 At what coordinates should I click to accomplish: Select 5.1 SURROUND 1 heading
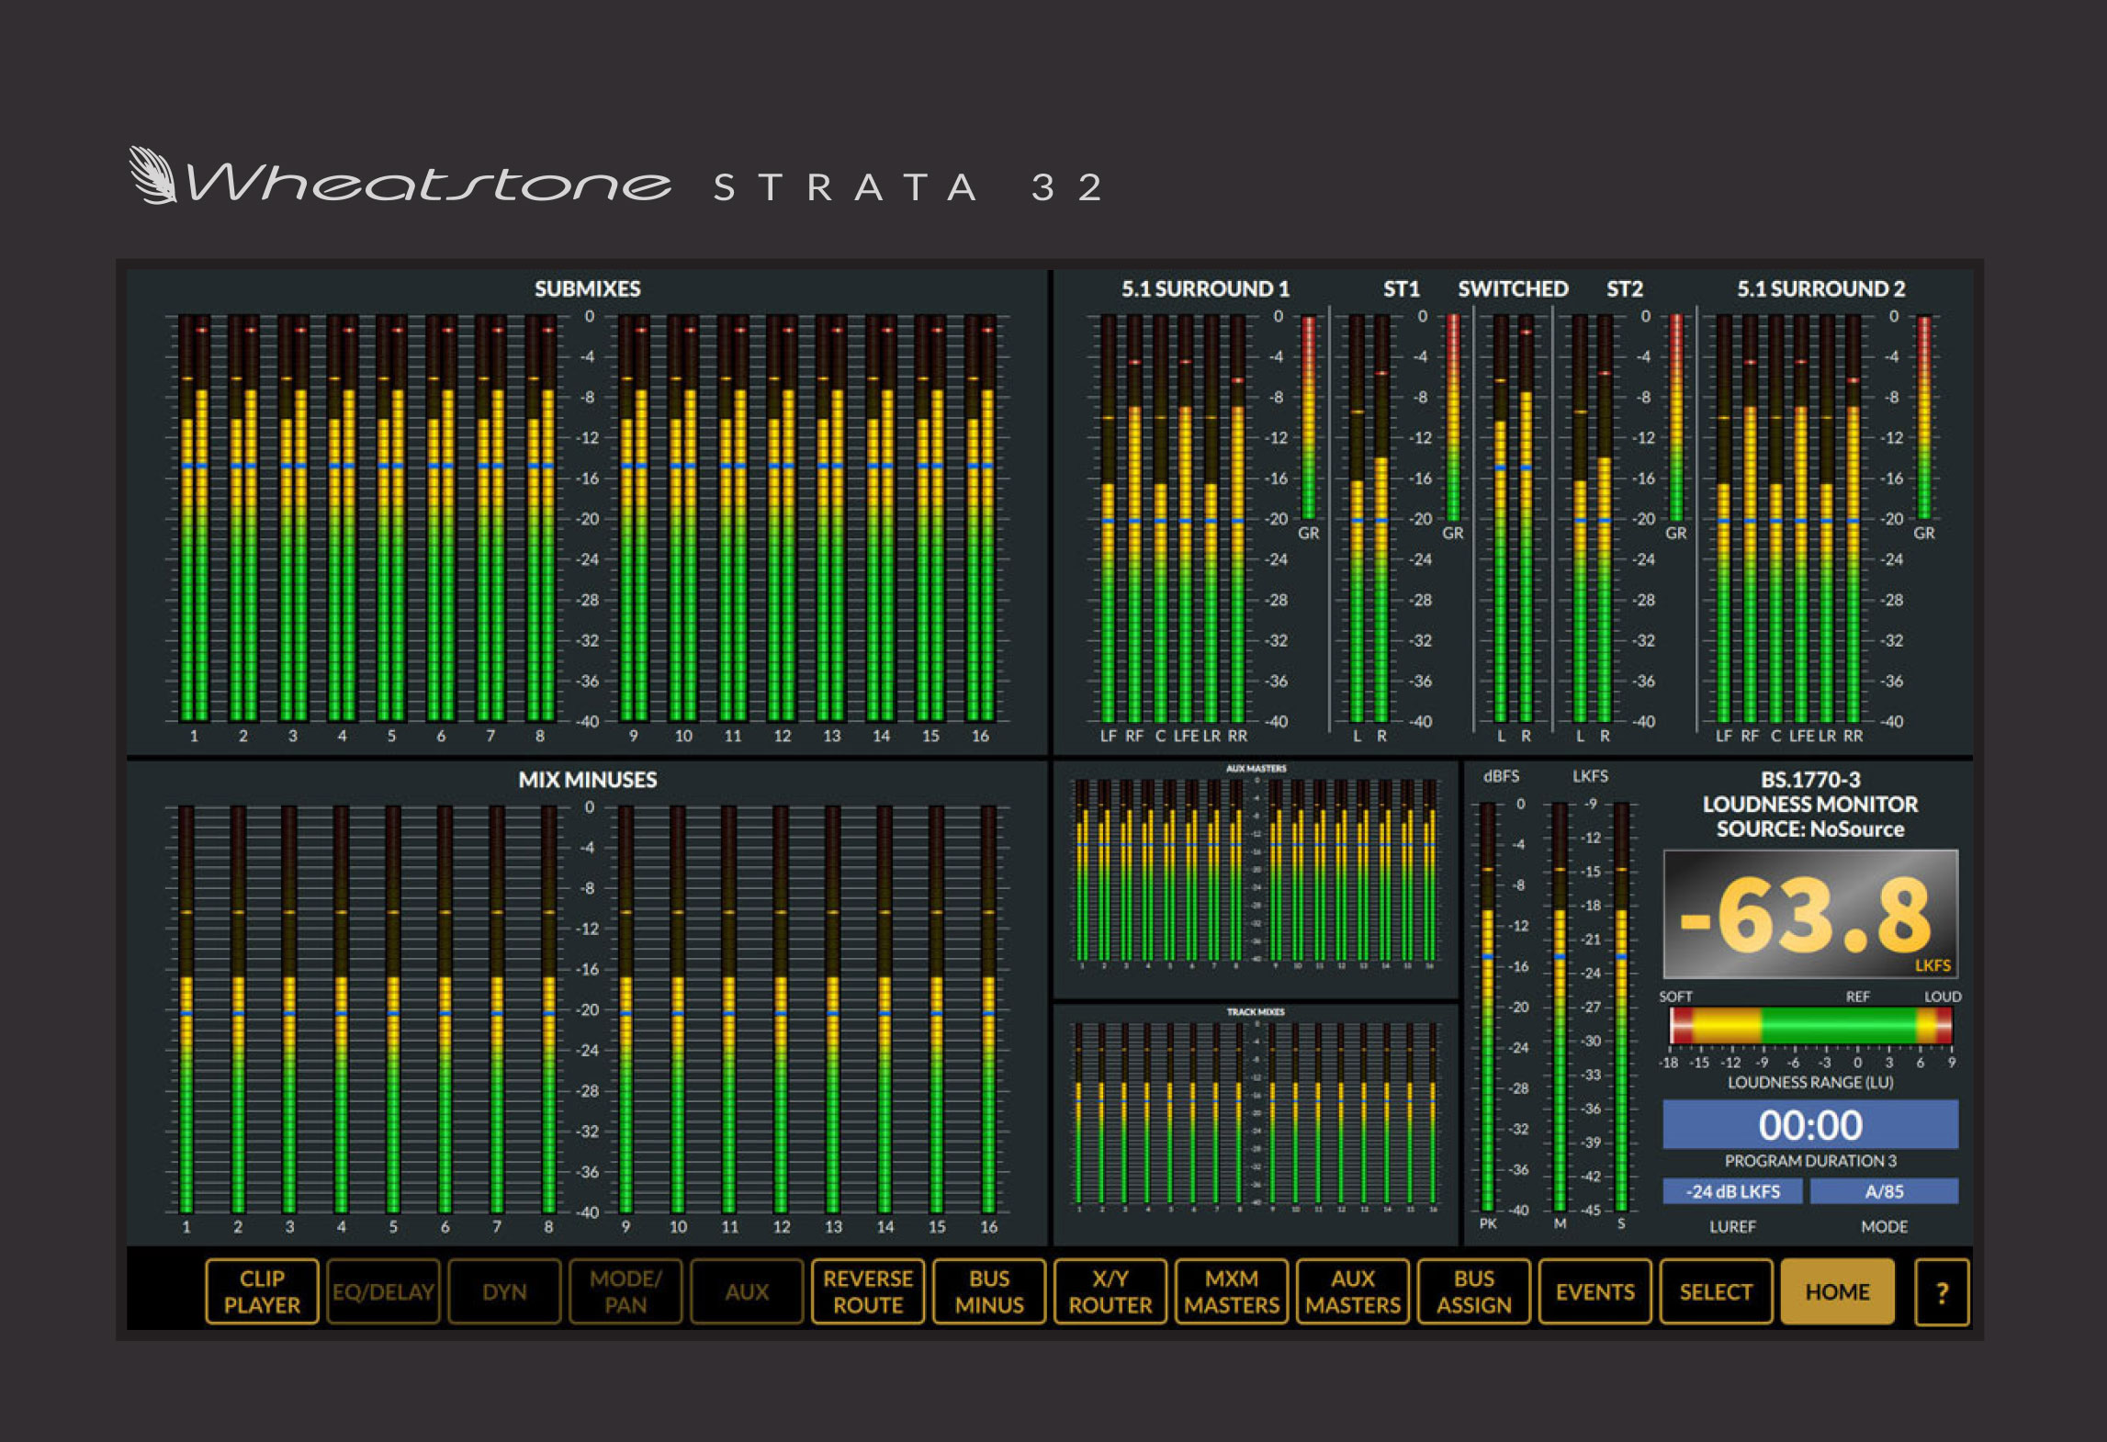click(1205, 288)
